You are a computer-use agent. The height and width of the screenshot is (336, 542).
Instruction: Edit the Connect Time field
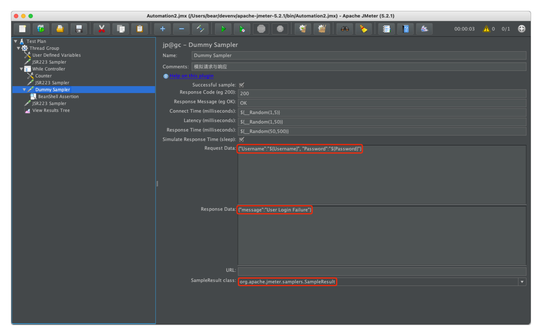pos(382,113)
